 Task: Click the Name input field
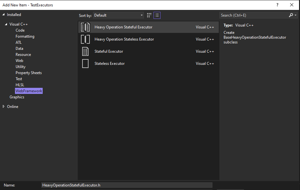coord(127,185)
